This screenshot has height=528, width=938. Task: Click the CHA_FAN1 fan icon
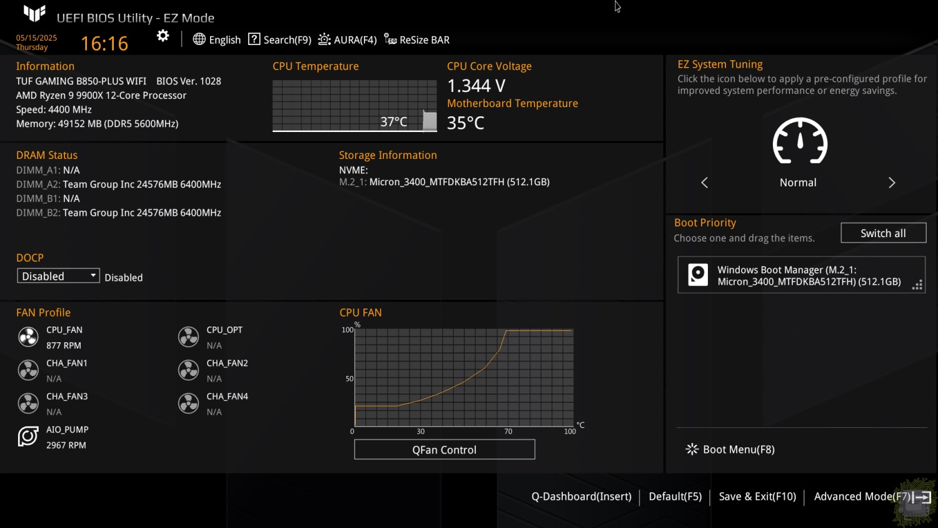point(28,370)
